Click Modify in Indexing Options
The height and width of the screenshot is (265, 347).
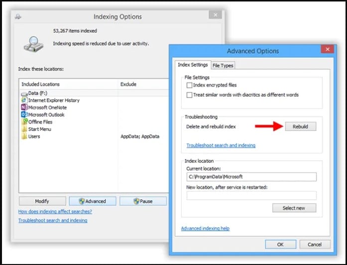[x=42, y=201]
